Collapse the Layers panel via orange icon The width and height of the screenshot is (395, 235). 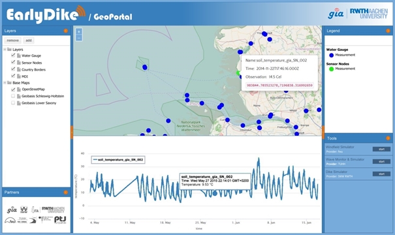click(66, 31)
